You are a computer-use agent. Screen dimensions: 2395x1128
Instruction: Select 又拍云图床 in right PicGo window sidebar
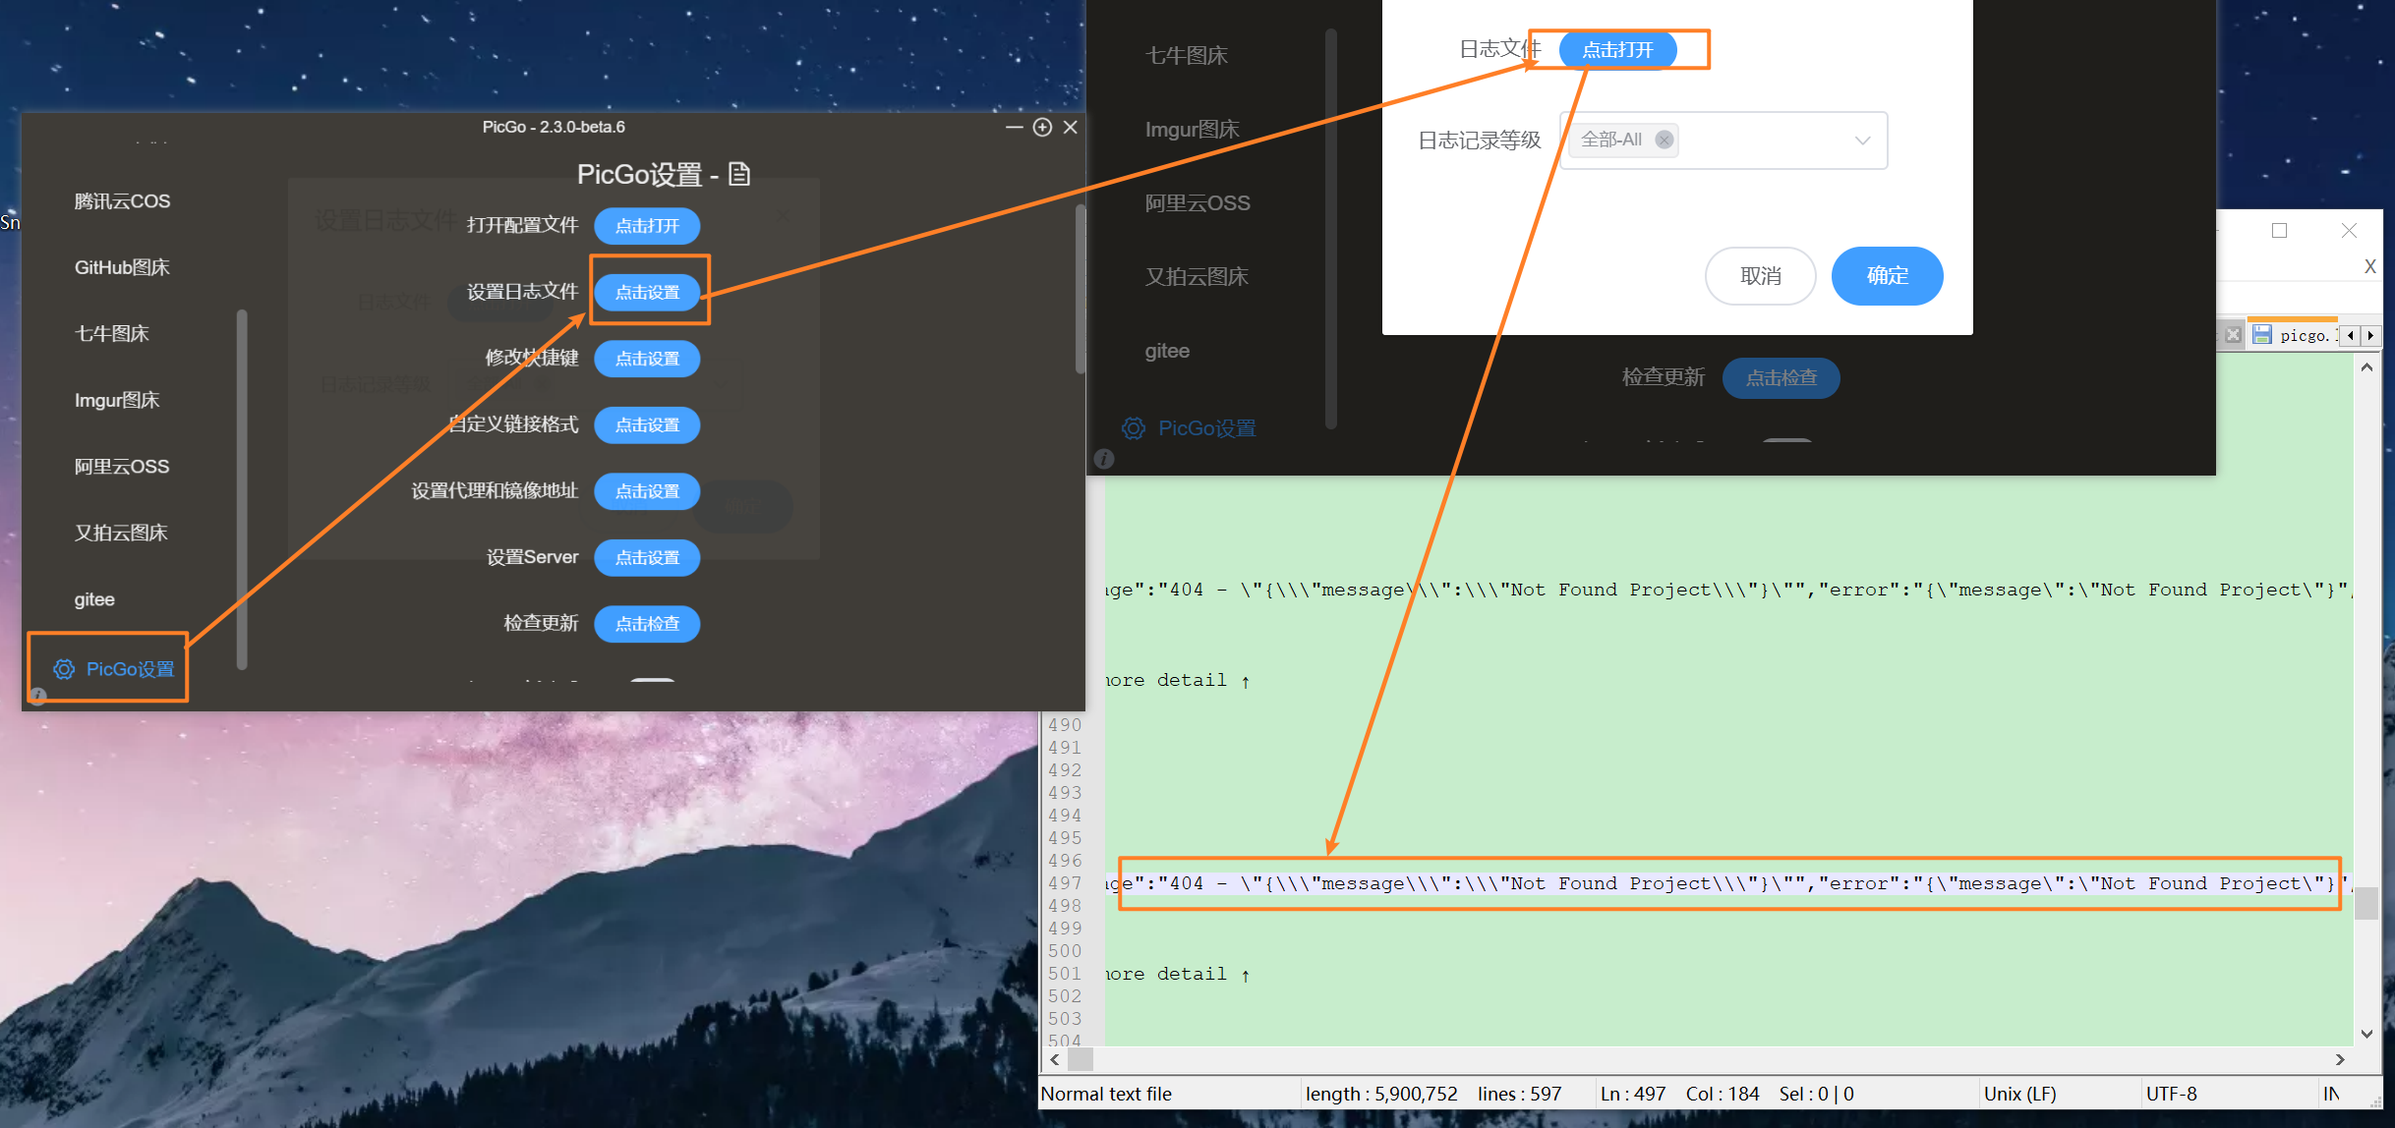coord(1197,277)
